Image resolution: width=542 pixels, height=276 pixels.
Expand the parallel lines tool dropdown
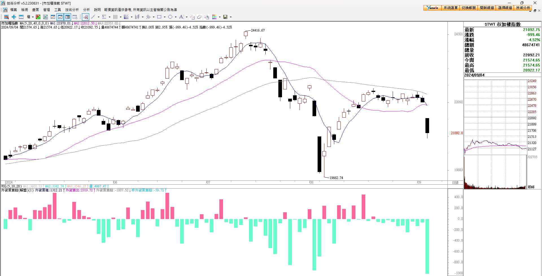pos(154,17)
